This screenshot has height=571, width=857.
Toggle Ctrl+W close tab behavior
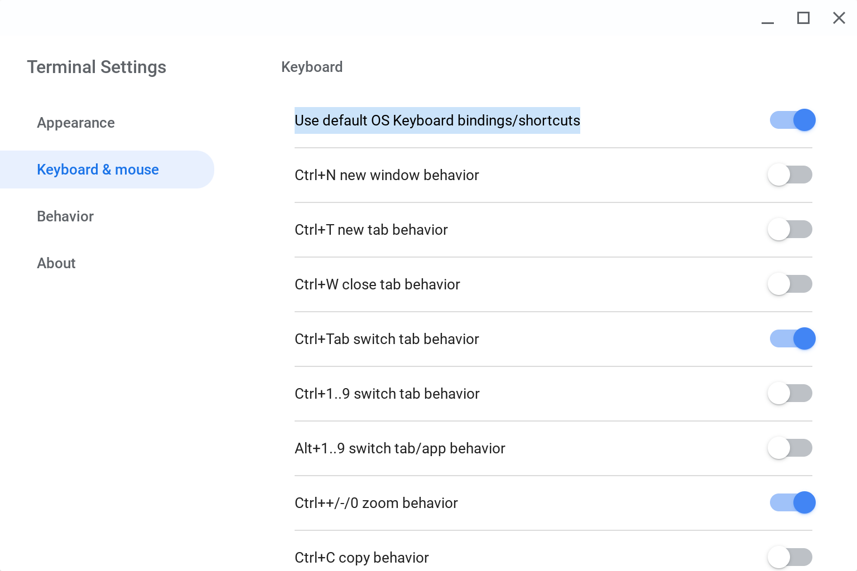pyautogui.click(x=789, y=284)
